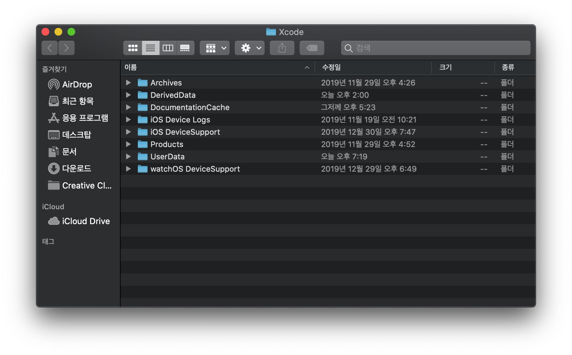Viewport: 572px width, 355px height.
Task: Click the sort direction arrow in 이름 header
Action: 307,68
